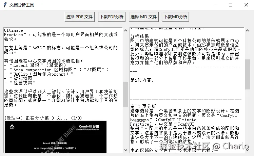Screen dimensions: 254x156
Task: Click the text 分析结果:
Action: click(x=140, y=36)
